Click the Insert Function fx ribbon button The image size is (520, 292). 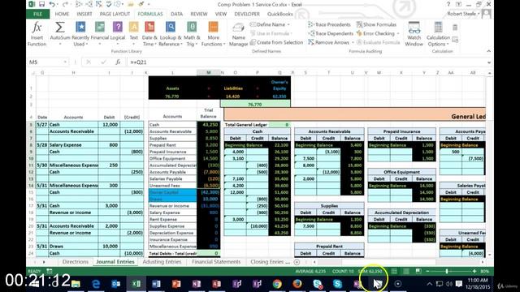tap(37, 34)
